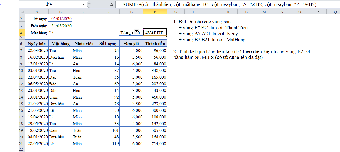Click the 'Hoa' cell in row 10

[x=84, y=71]
